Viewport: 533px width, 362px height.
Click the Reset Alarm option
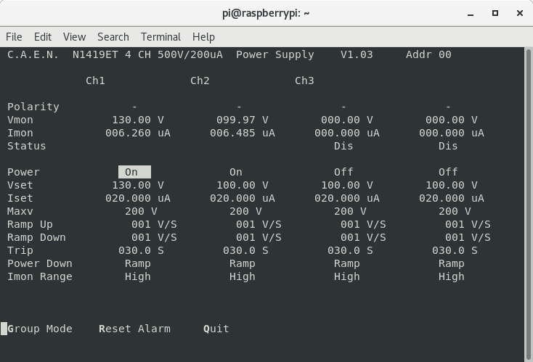tap(134, 329)
